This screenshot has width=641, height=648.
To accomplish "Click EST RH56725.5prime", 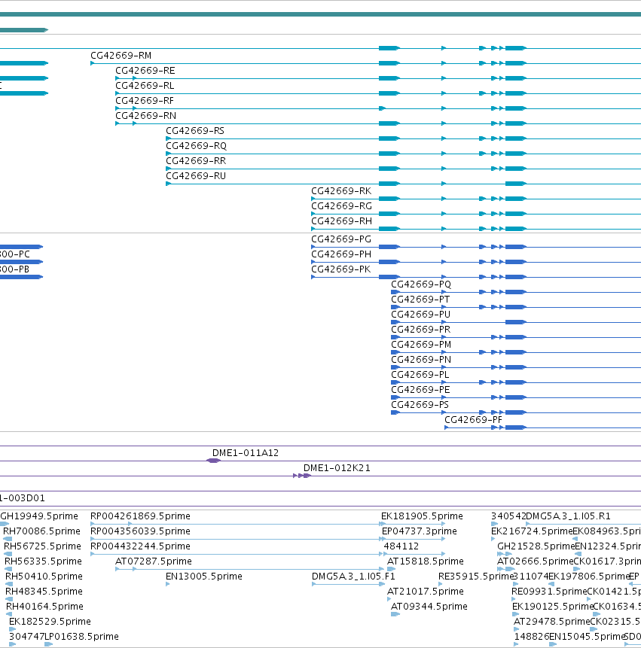I will pyautogui.click(x=42, y=546).
